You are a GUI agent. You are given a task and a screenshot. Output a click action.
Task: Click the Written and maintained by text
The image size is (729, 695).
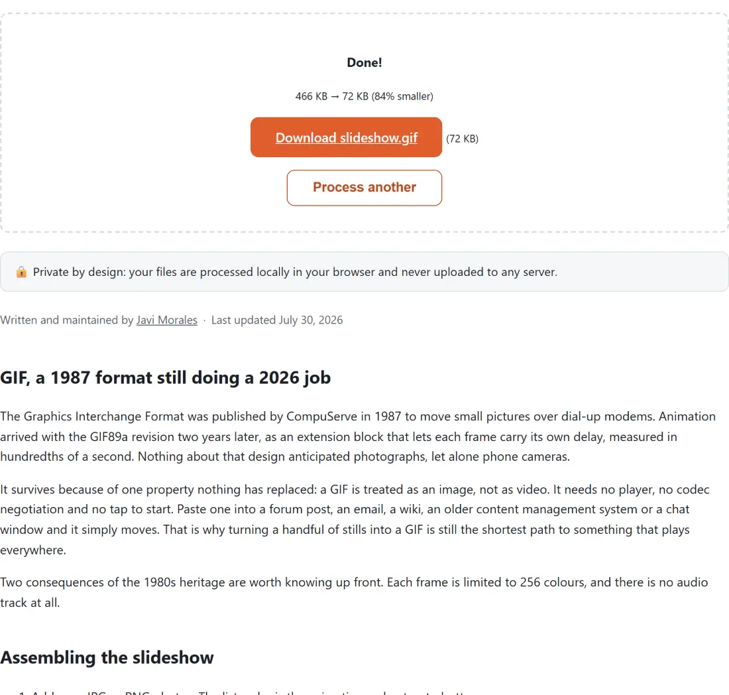(x=66, y=320)
